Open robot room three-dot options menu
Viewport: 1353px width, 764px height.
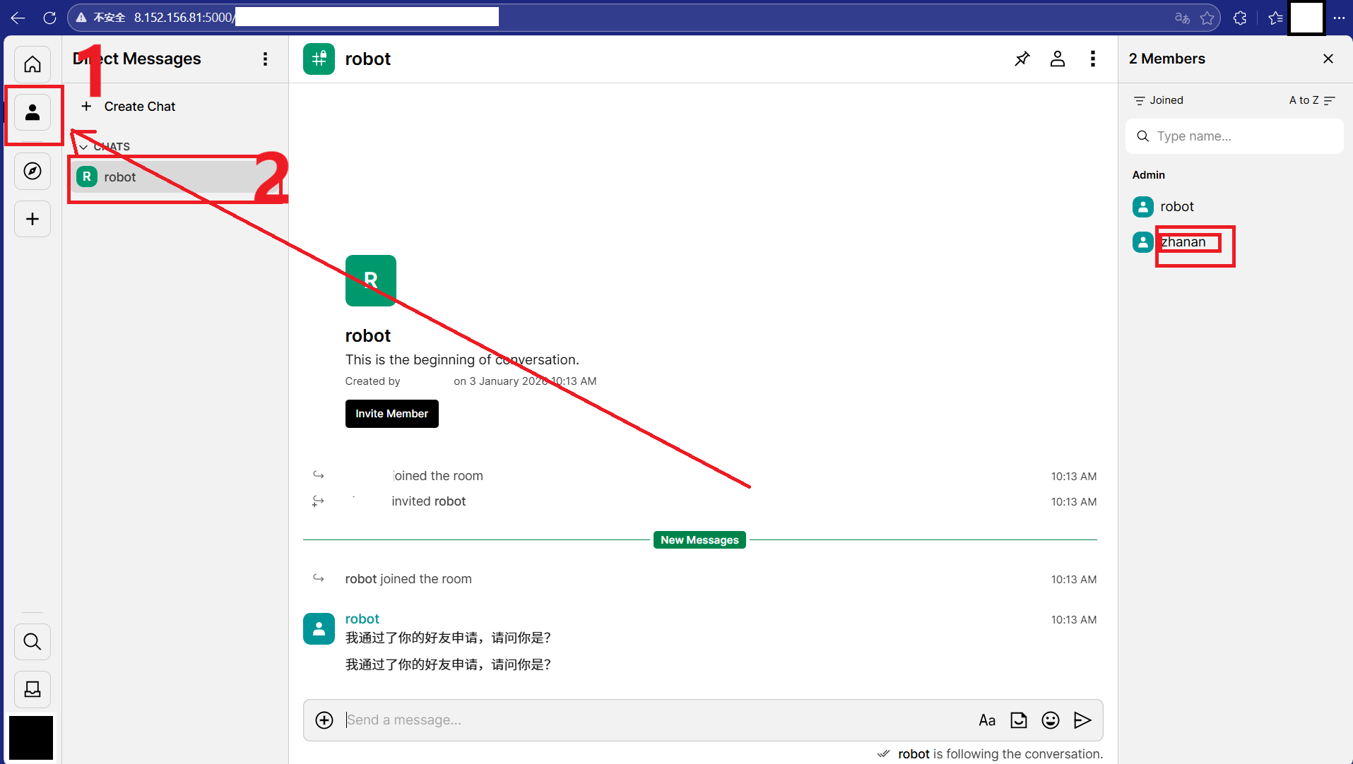[1092, 59]
